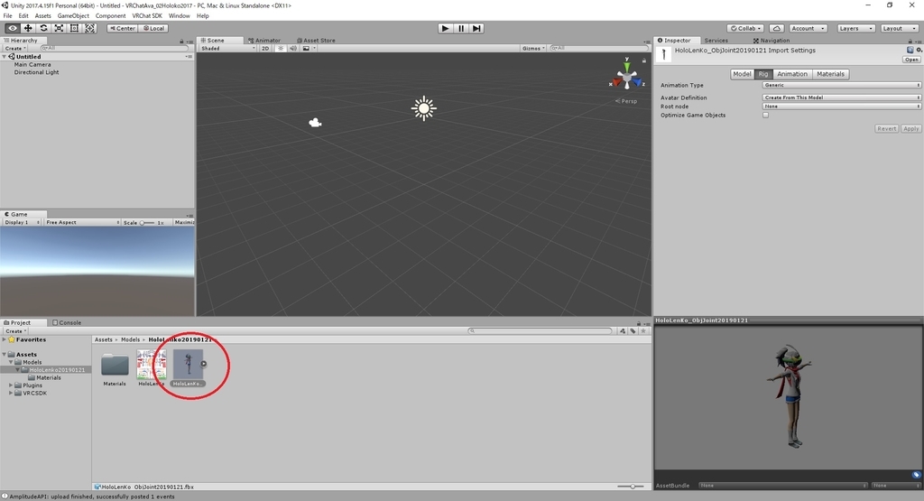The image size is (924, 501).
Task: Open the Shaded draw mode dropdown
Action: coord(227,49)
